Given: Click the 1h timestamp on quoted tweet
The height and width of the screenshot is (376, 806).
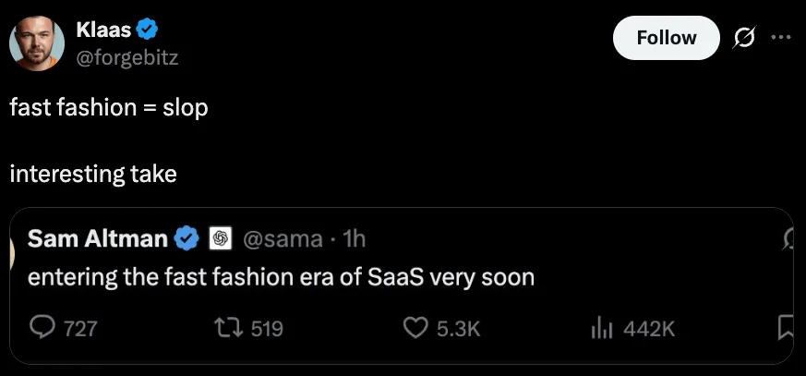Looking at the screenshot, I should click(x=355, y=239).
